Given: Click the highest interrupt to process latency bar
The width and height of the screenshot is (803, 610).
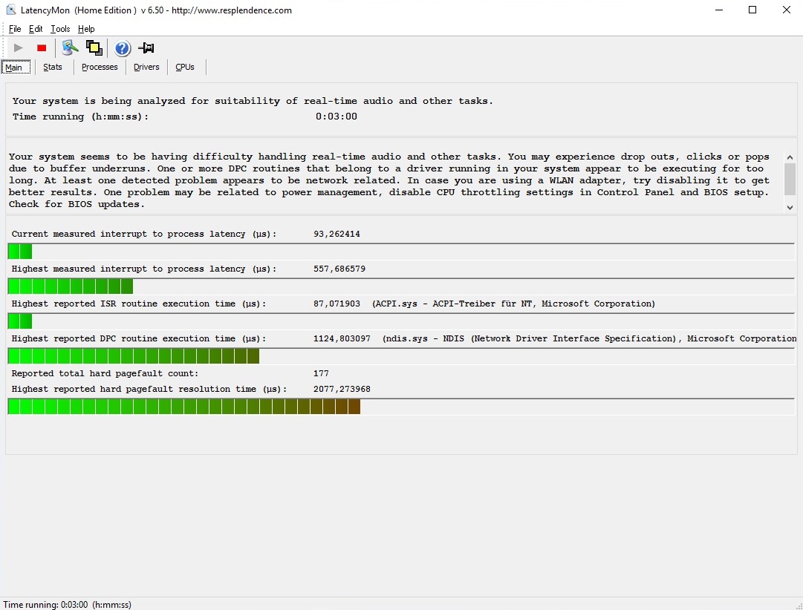Looking at the screenshot, I should (x=401, y=286).
